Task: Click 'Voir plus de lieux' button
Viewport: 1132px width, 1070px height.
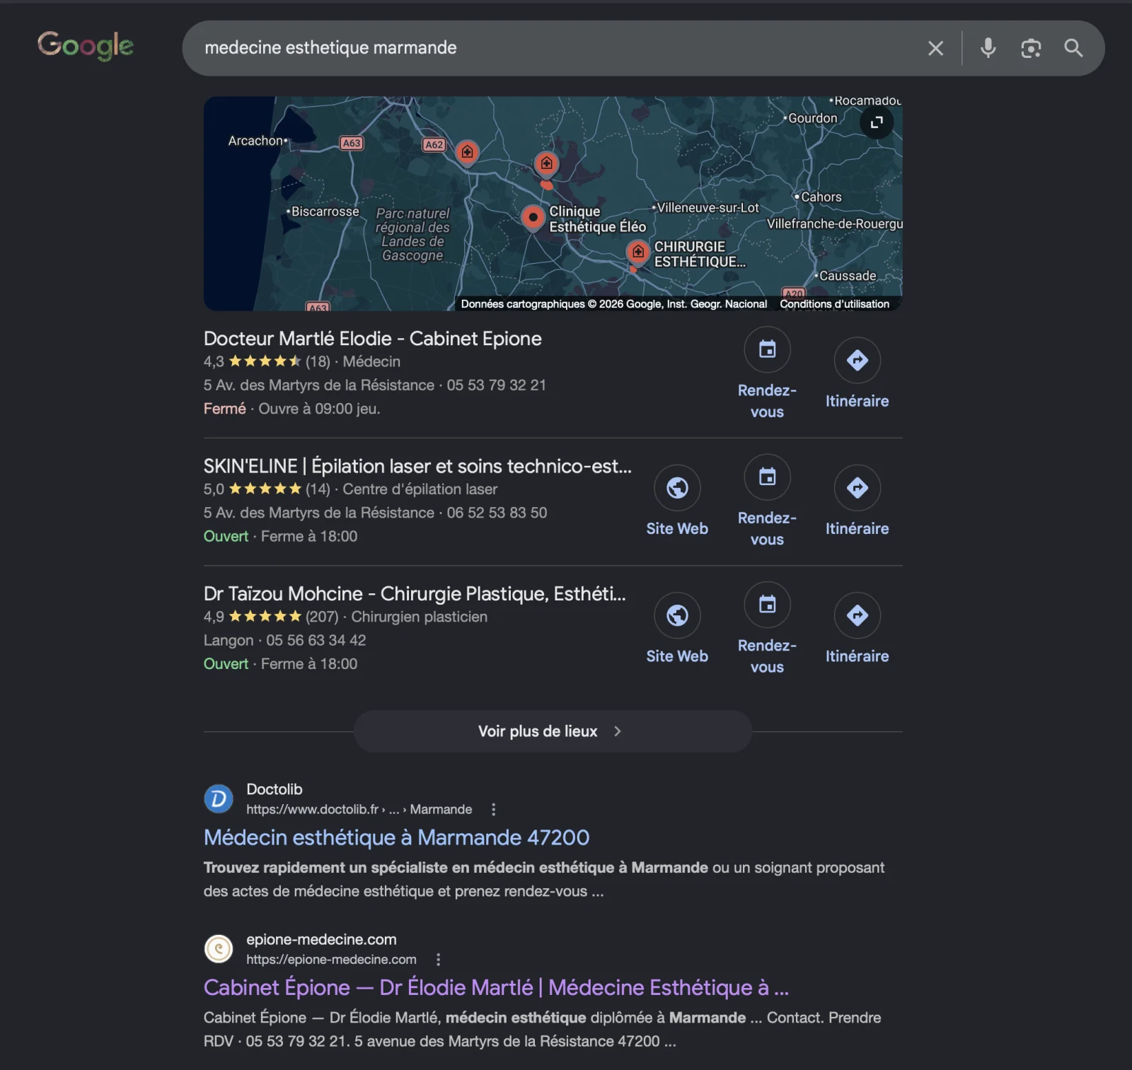Action: 553,731
